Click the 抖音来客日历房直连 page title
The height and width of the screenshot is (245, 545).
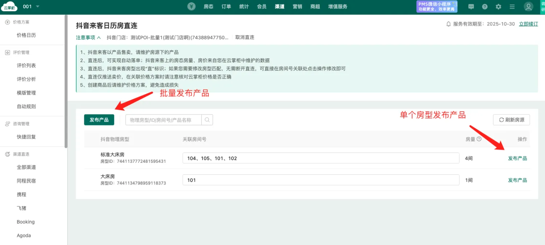pos(106,26)
